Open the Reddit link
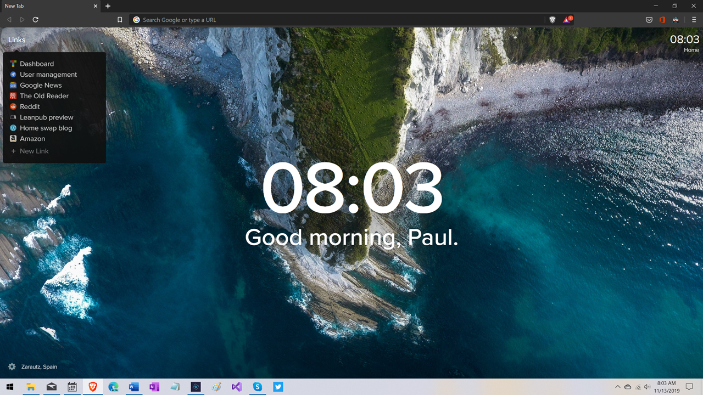 pyautogui.click(x=30, y=106)
